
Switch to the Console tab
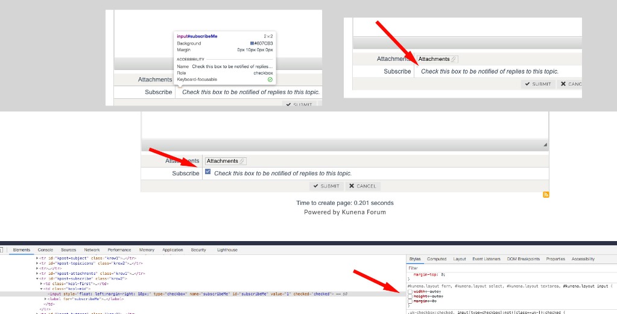(x=45, y=250)
